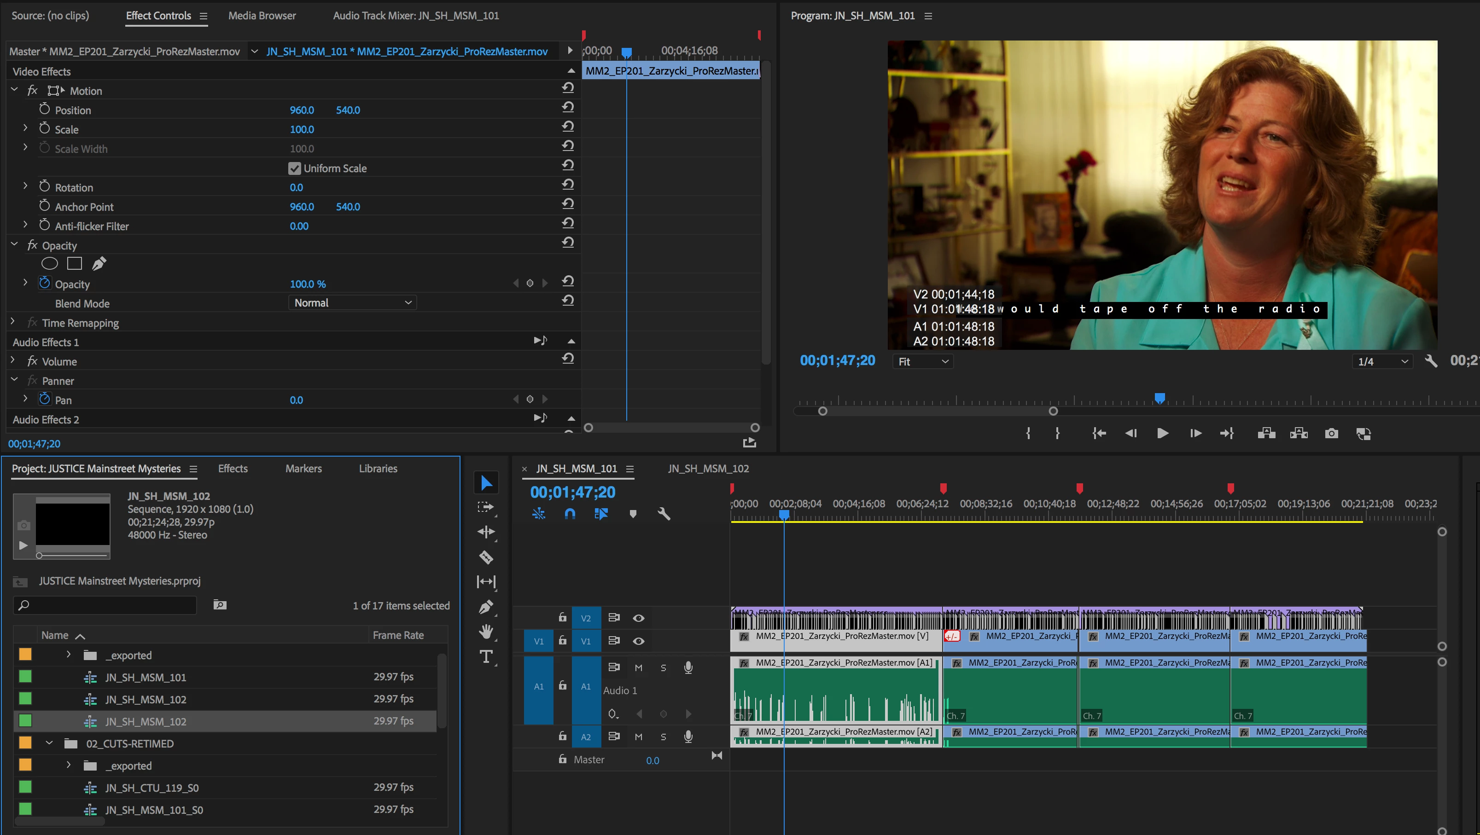This screenshot has height=835, width=1480.
Task: Open the JN_SH_MSM_102 sequence tab
Action: coord(708,469)
